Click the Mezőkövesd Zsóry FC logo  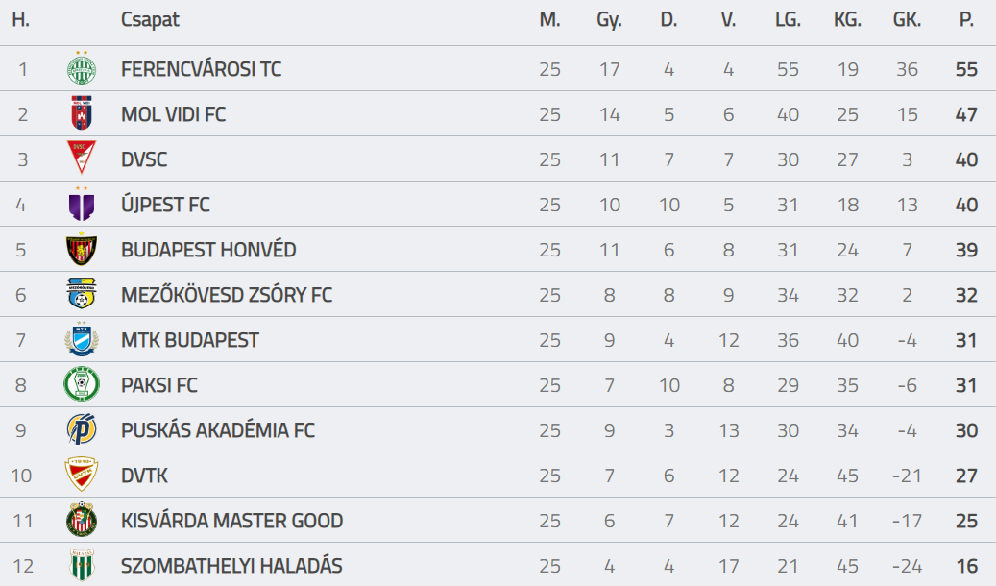tap(82, 294)
